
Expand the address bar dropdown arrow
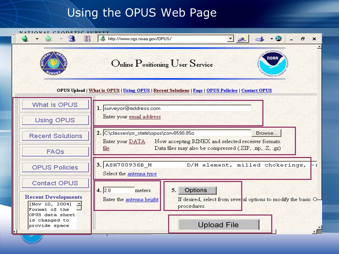231,39
